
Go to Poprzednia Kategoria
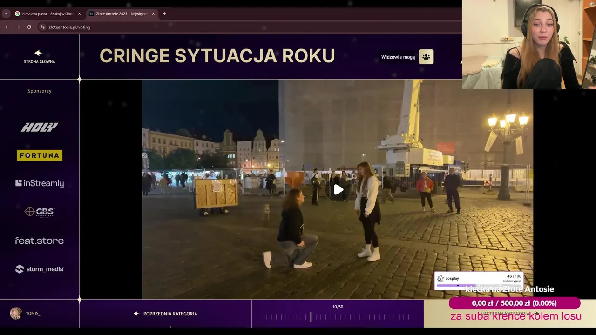pos(165,314)
